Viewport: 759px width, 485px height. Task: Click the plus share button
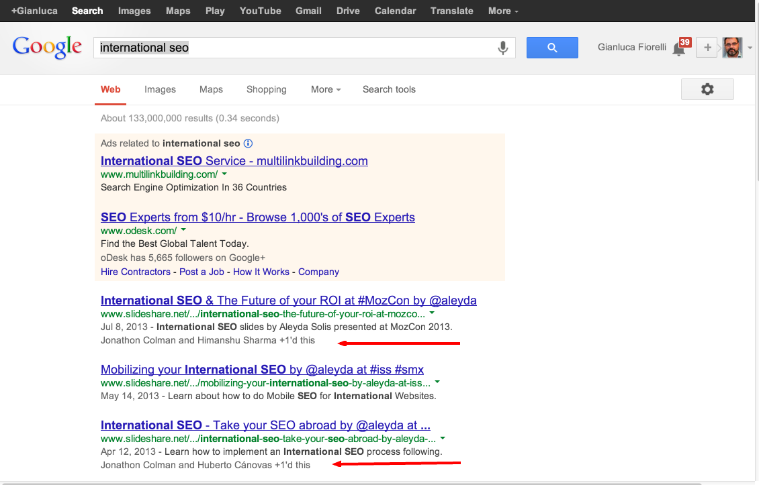coord(707,48)
